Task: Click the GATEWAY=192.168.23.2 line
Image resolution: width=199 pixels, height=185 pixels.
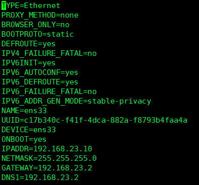Action: point(47,168)
